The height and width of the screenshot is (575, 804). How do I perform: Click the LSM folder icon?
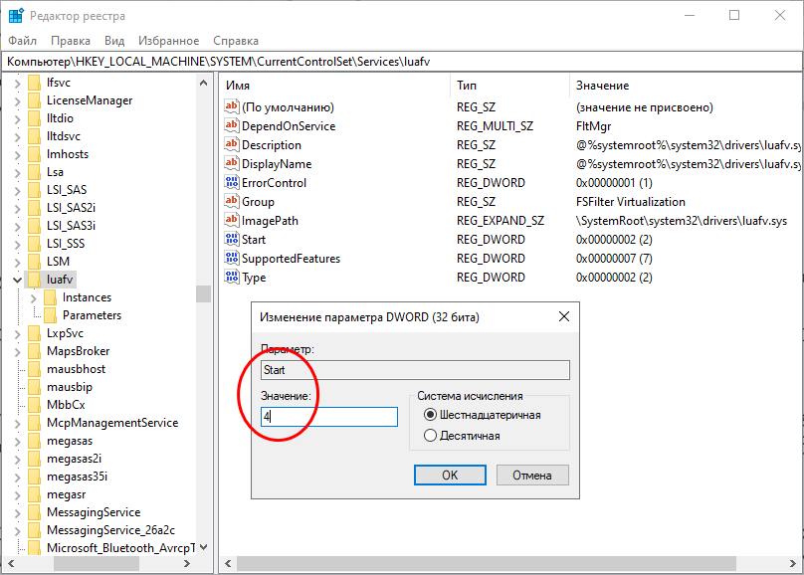coord(34,262)
